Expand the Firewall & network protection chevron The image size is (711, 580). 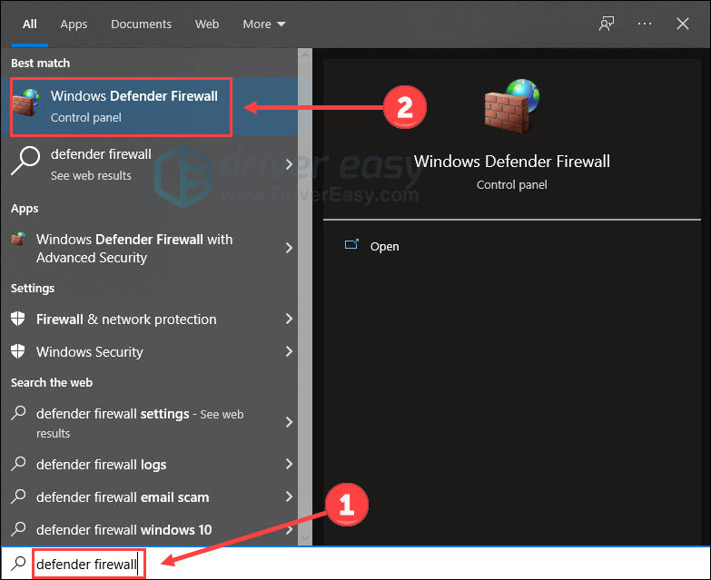click(x=289, y=319)
